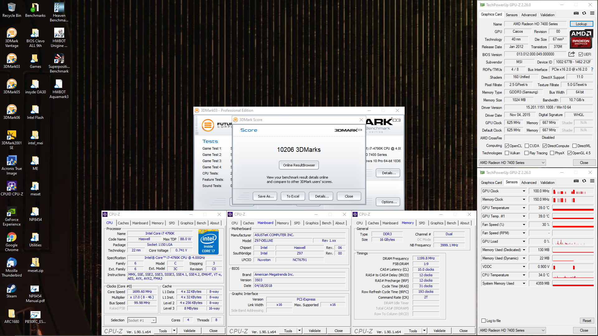The width and height of the screenshot is (598, 336).
Task: Export results with To Excel button
Action: tap(293, 196)
